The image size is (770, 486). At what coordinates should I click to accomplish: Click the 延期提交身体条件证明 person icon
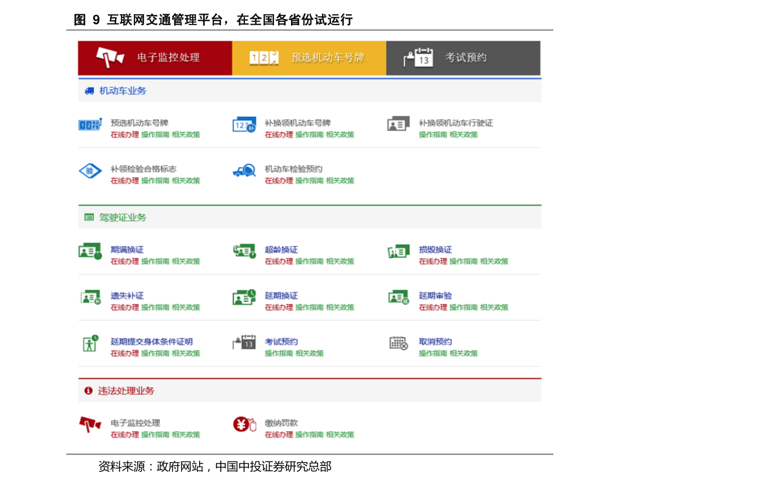[91, 343]
